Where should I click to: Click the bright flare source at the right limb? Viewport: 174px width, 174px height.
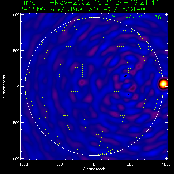pos(163,84)
